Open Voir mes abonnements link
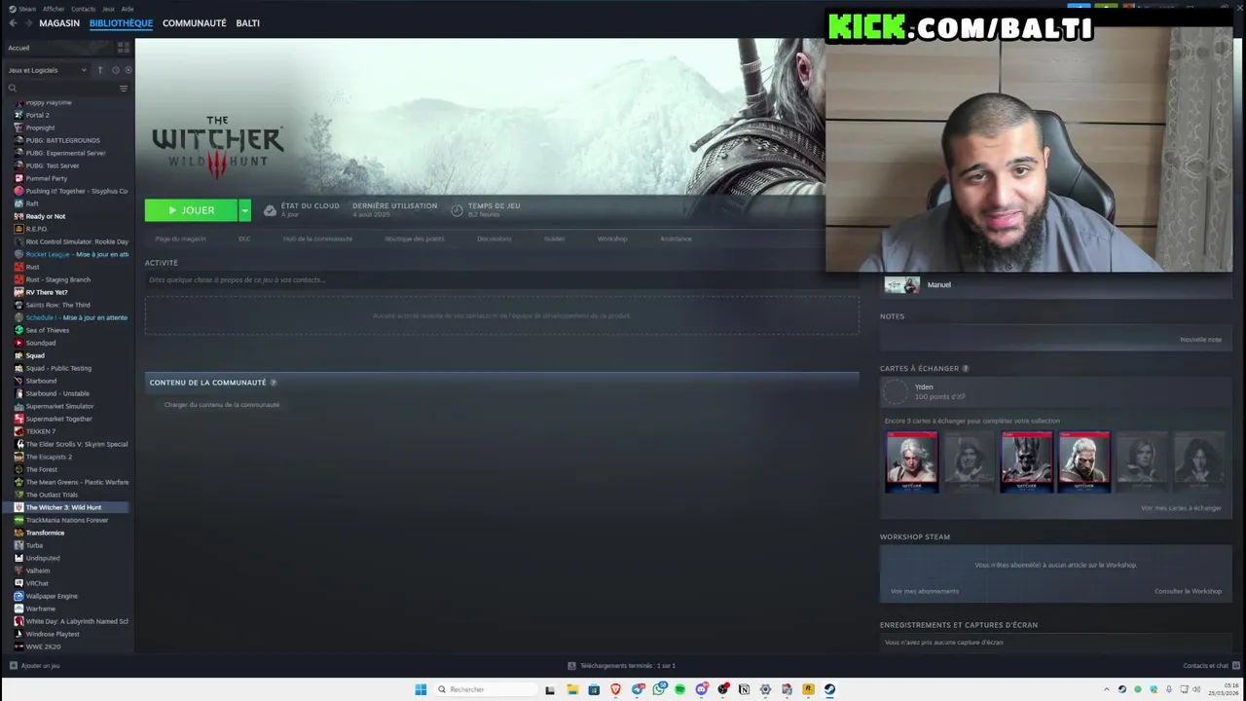 coord(925,591)
